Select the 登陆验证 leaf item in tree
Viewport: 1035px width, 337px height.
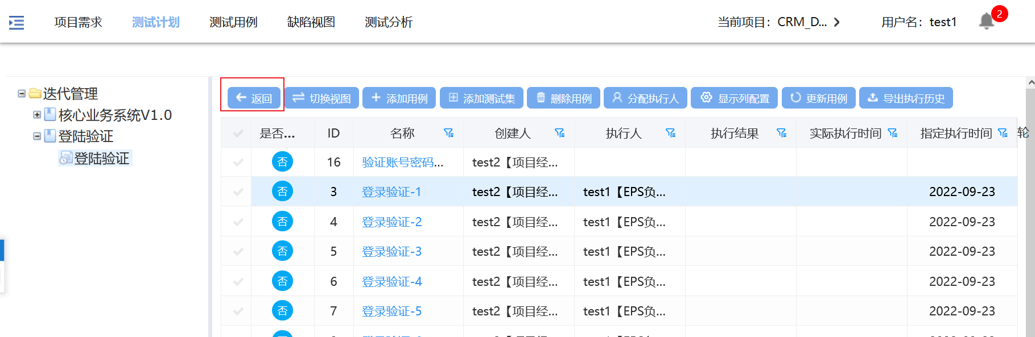[101, 159]
